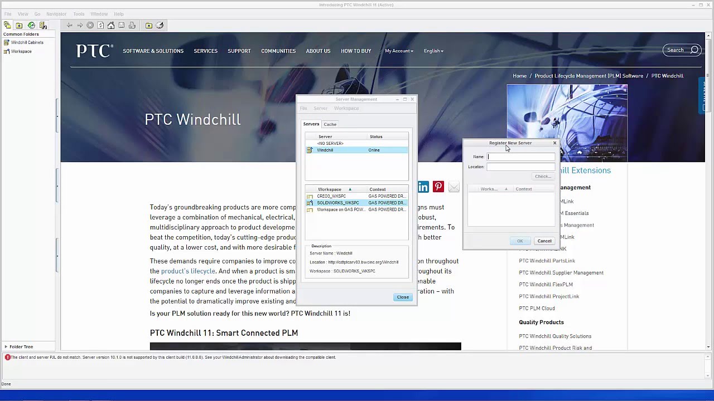Image resolution: width=714 pixels, height=401 pixels.
Task: Click the Check... button
Action: coord(543,176)
